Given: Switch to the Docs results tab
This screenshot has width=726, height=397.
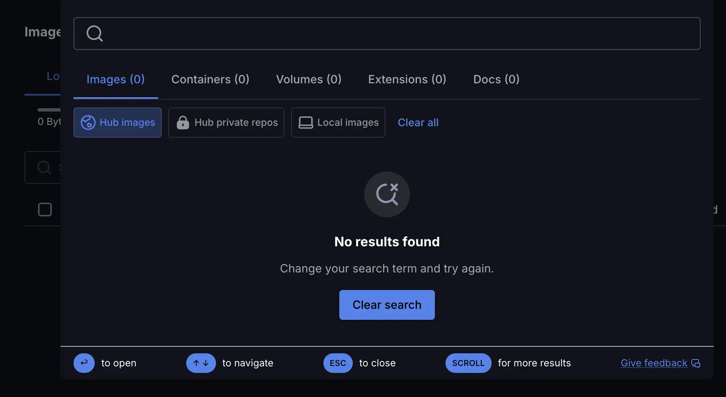Looking at the screenshot, I should (x=496, y=79).
